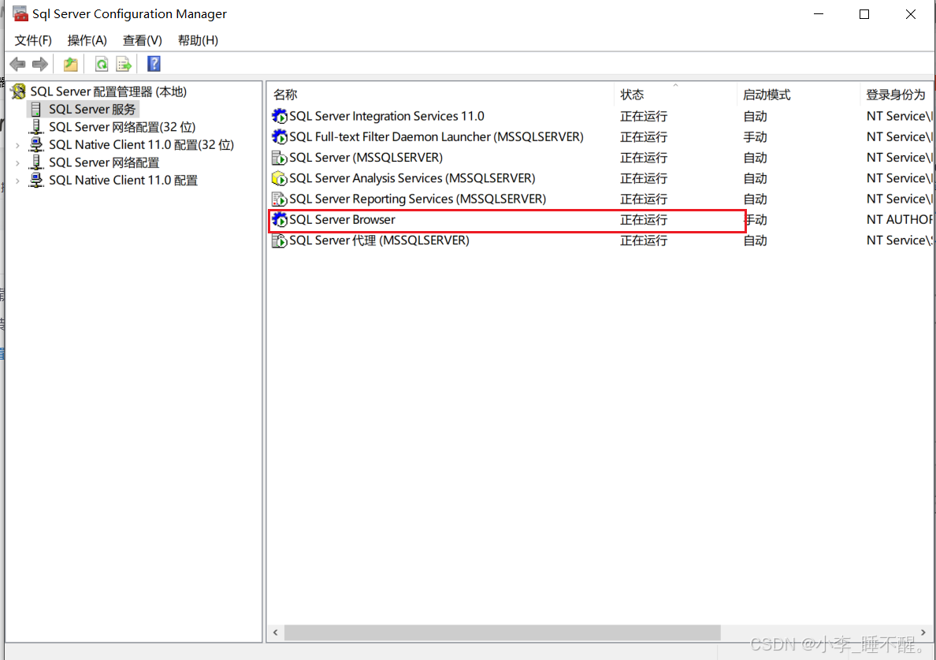Click the Full-text Filter Daemon Launcher icon
Image resolution: width=936 pixels, height=660 pixels.
click(280, 136)
